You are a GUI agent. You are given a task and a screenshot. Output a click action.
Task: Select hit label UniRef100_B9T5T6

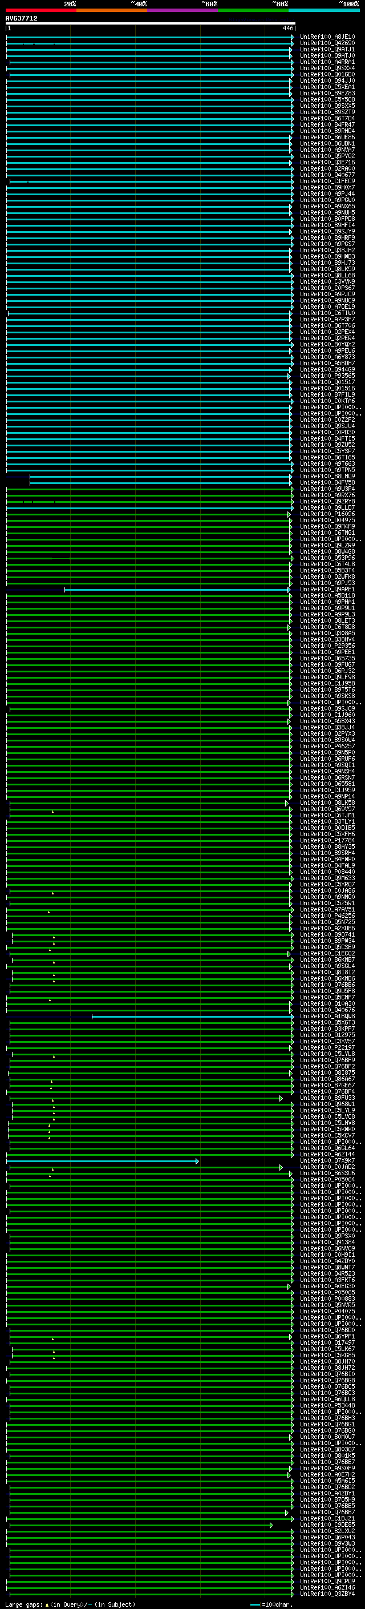coord(327,689)
